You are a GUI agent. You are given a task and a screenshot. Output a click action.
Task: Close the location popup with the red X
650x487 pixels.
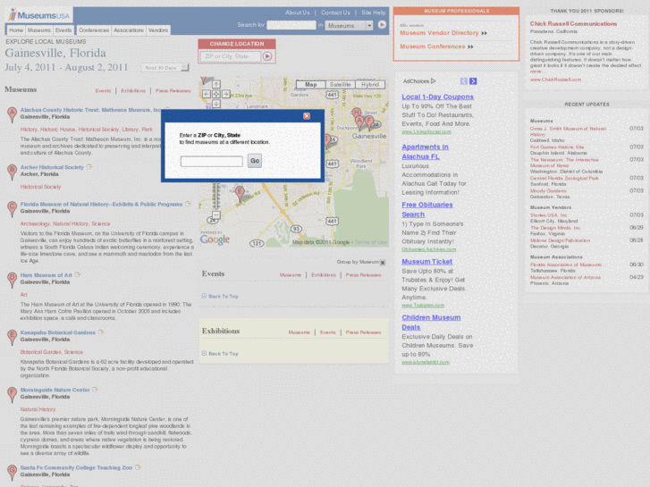307,115
